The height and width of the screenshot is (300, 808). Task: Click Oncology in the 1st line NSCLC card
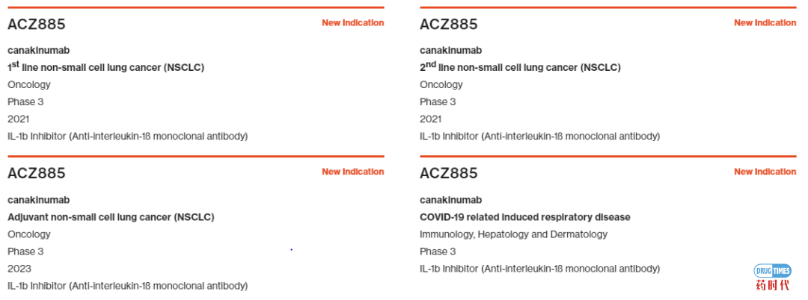(x=29, y=84)
